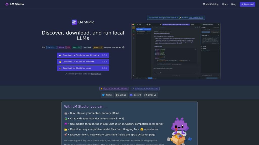Select the Mistral model tag

pyautogui.click(x=61, y=47)
